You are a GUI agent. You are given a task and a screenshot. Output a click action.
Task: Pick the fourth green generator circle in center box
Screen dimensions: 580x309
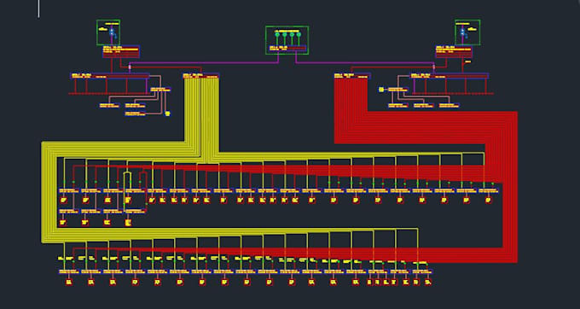[x=299, y=35]
